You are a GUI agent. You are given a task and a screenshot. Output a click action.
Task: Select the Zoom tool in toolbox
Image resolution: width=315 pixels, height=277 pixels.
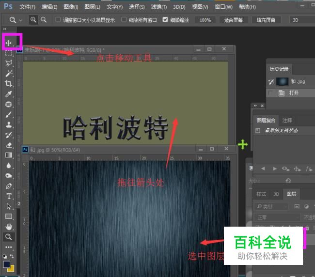pyautogui.click(x=8, y=237)
